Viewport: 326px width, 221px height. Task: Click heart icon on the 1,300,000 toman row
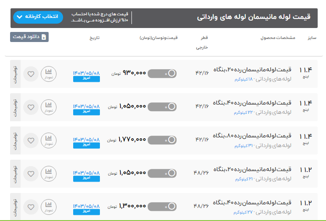click(x=31, y=206)
